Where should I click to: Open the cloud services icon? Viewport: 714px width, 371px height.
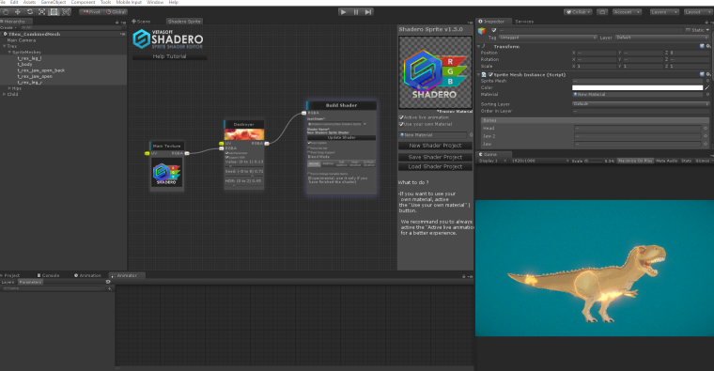pyautogui.click(x=602, y=12)
